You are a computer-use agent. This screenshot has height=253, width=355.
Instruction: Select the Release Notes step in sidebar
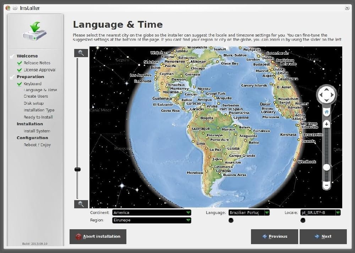[37, 63]
